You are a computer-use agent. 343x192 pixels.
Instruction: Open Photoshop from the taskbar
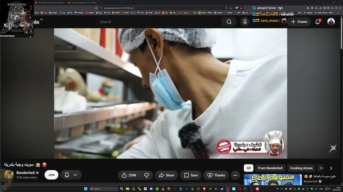coord(187,189)
